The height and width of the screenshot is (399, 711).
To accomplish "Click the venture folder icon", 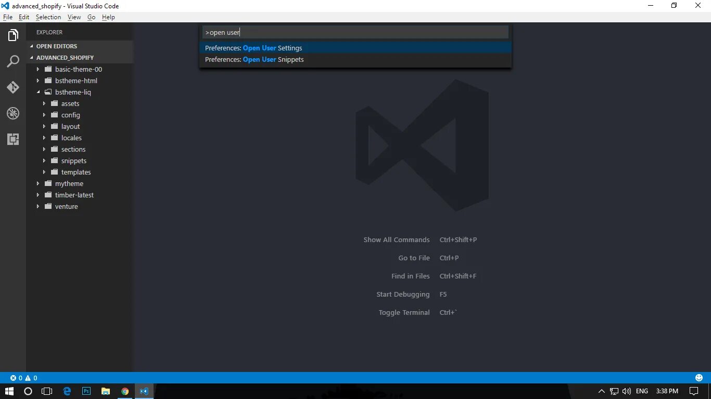I will click(48, 206).
